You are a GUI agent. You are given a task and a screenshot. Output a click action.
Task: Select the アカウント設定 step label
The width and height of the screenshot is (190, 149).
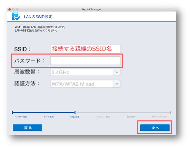point(103,117)
